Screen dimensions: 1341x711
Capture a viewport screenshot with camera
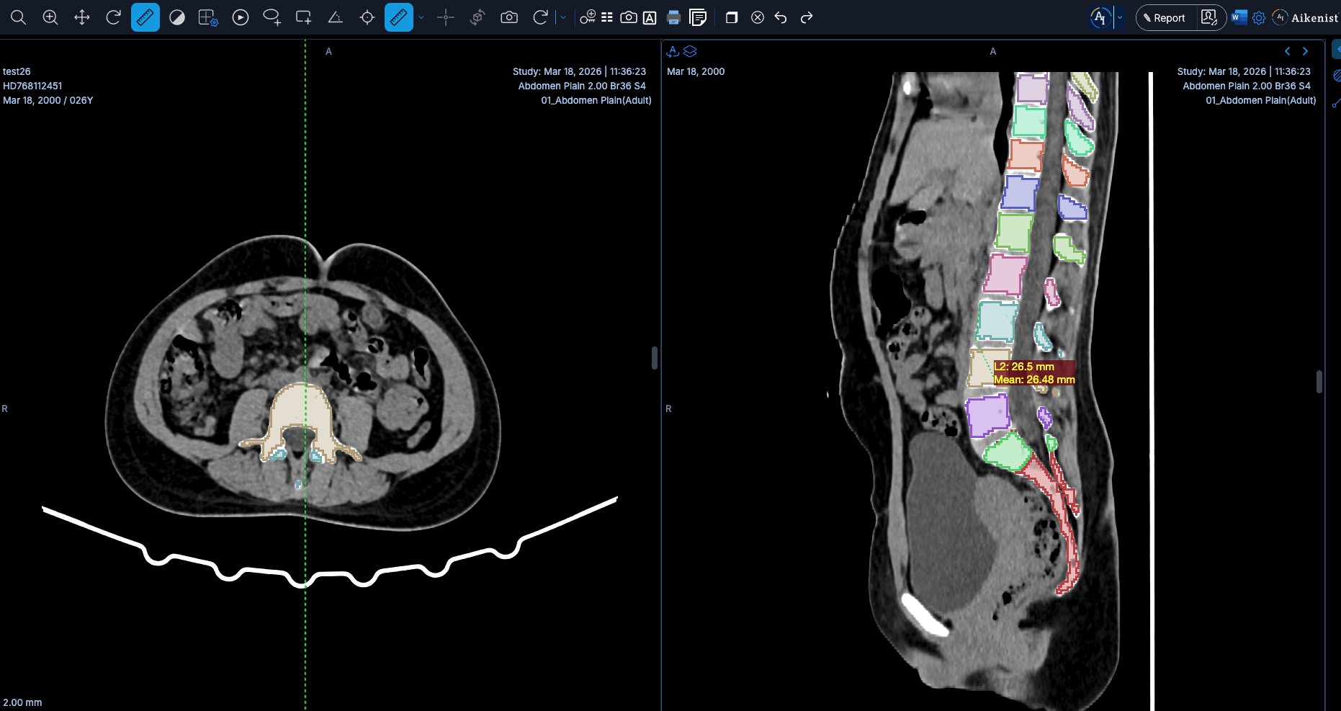click(x=509, y=17)
